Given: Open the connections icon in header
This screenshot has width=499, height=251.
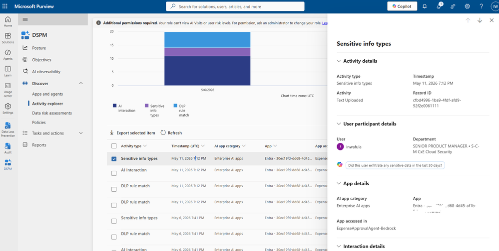Looking at the screenshot, I should coord(453,6).
